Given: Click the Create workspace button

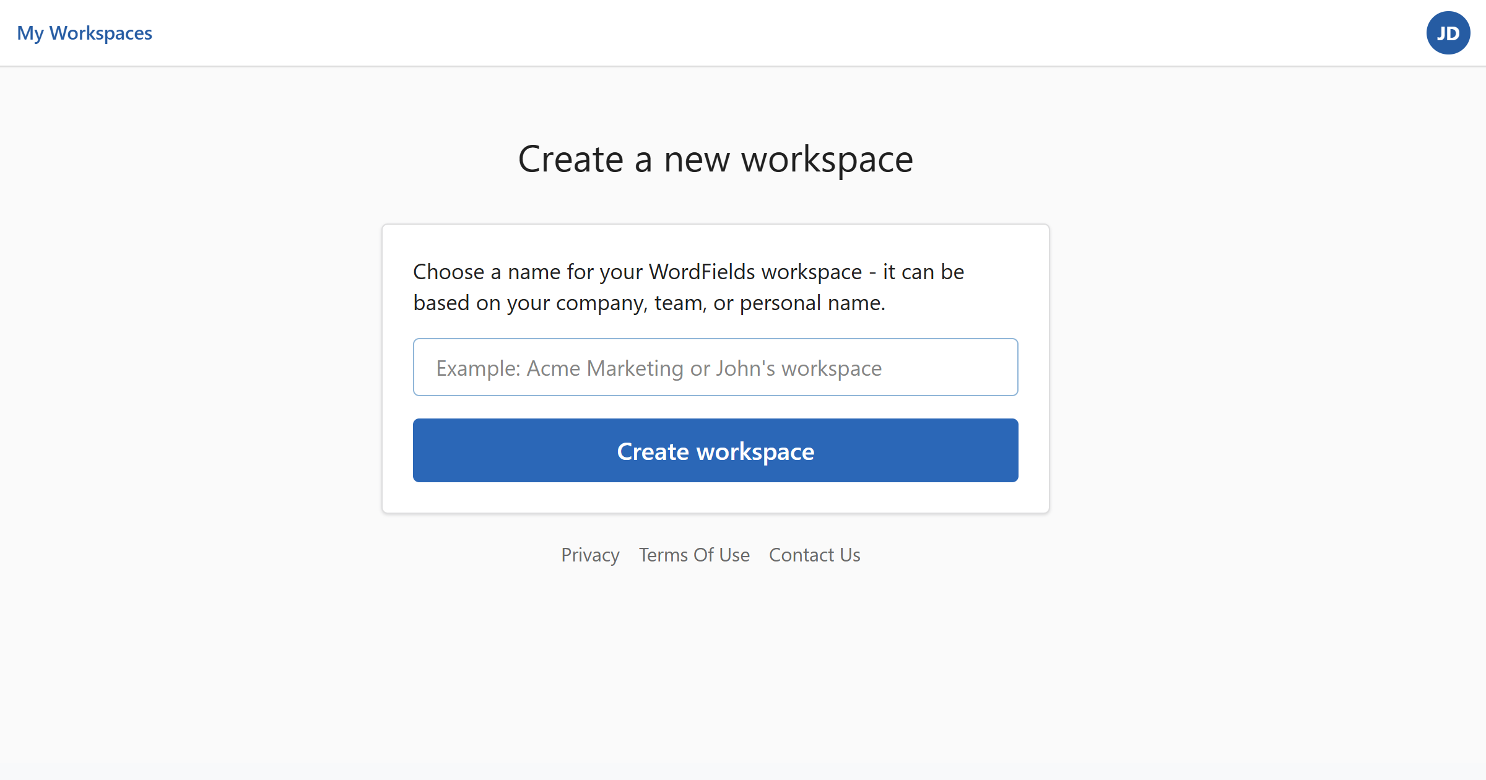Looking at the screenshot, I should coord(715,451).
